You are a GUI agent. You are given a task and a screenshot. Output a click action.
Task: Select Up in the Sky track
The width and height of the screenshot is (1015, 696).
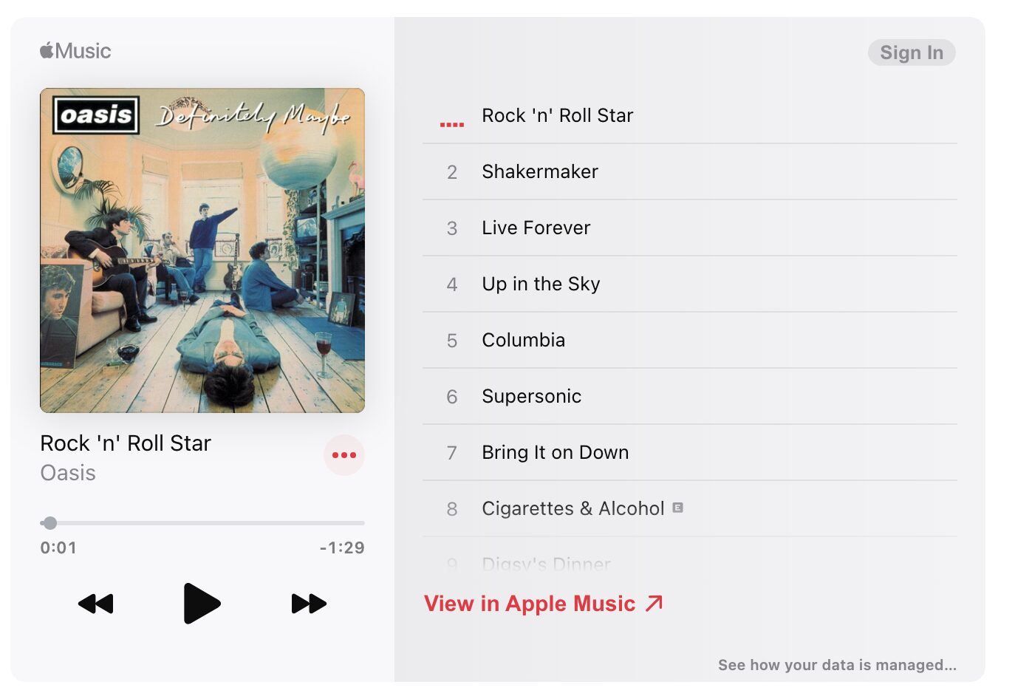[690, 284]
